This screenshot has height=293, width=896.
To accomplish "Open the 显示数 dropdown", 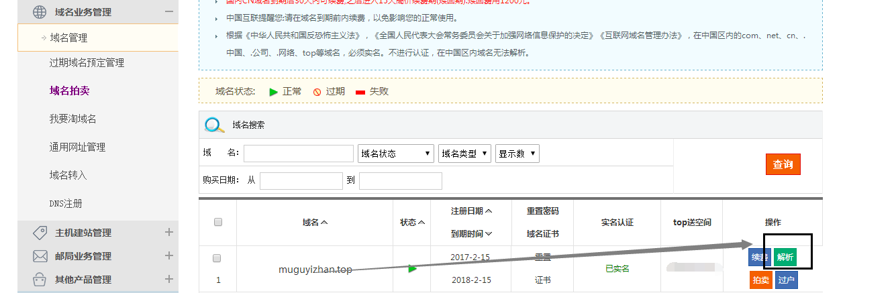I will 517,154.
